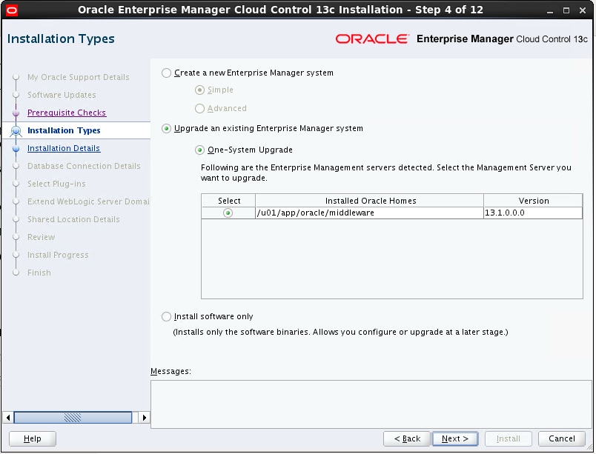
Task: Click the Oracle window menu icon in title bar
Action: coord(12,10)
